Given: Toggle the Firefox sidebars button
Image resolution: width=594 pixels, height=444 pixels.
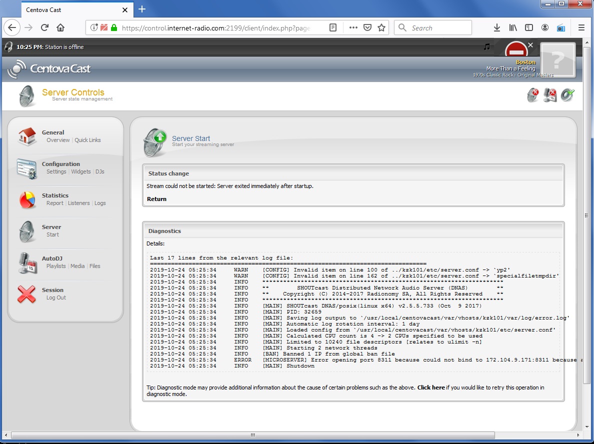Looking at the screenshot, I should pyautogui.click(x=528, y=28).
